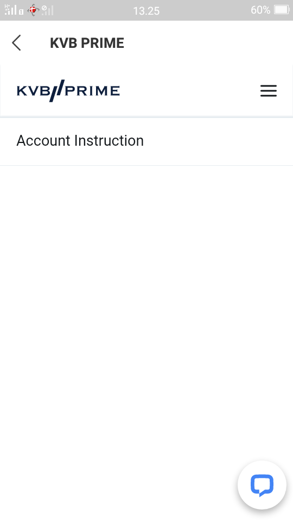Tap the H+ network type indicator
The width and height of the screenshot is (293, 522).
(7, 7)
